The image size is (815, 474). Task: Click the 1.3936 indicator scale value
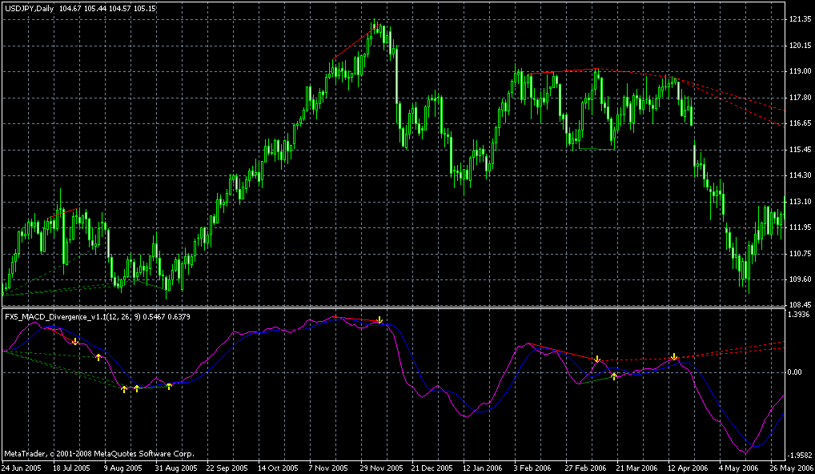coord(800,315)
